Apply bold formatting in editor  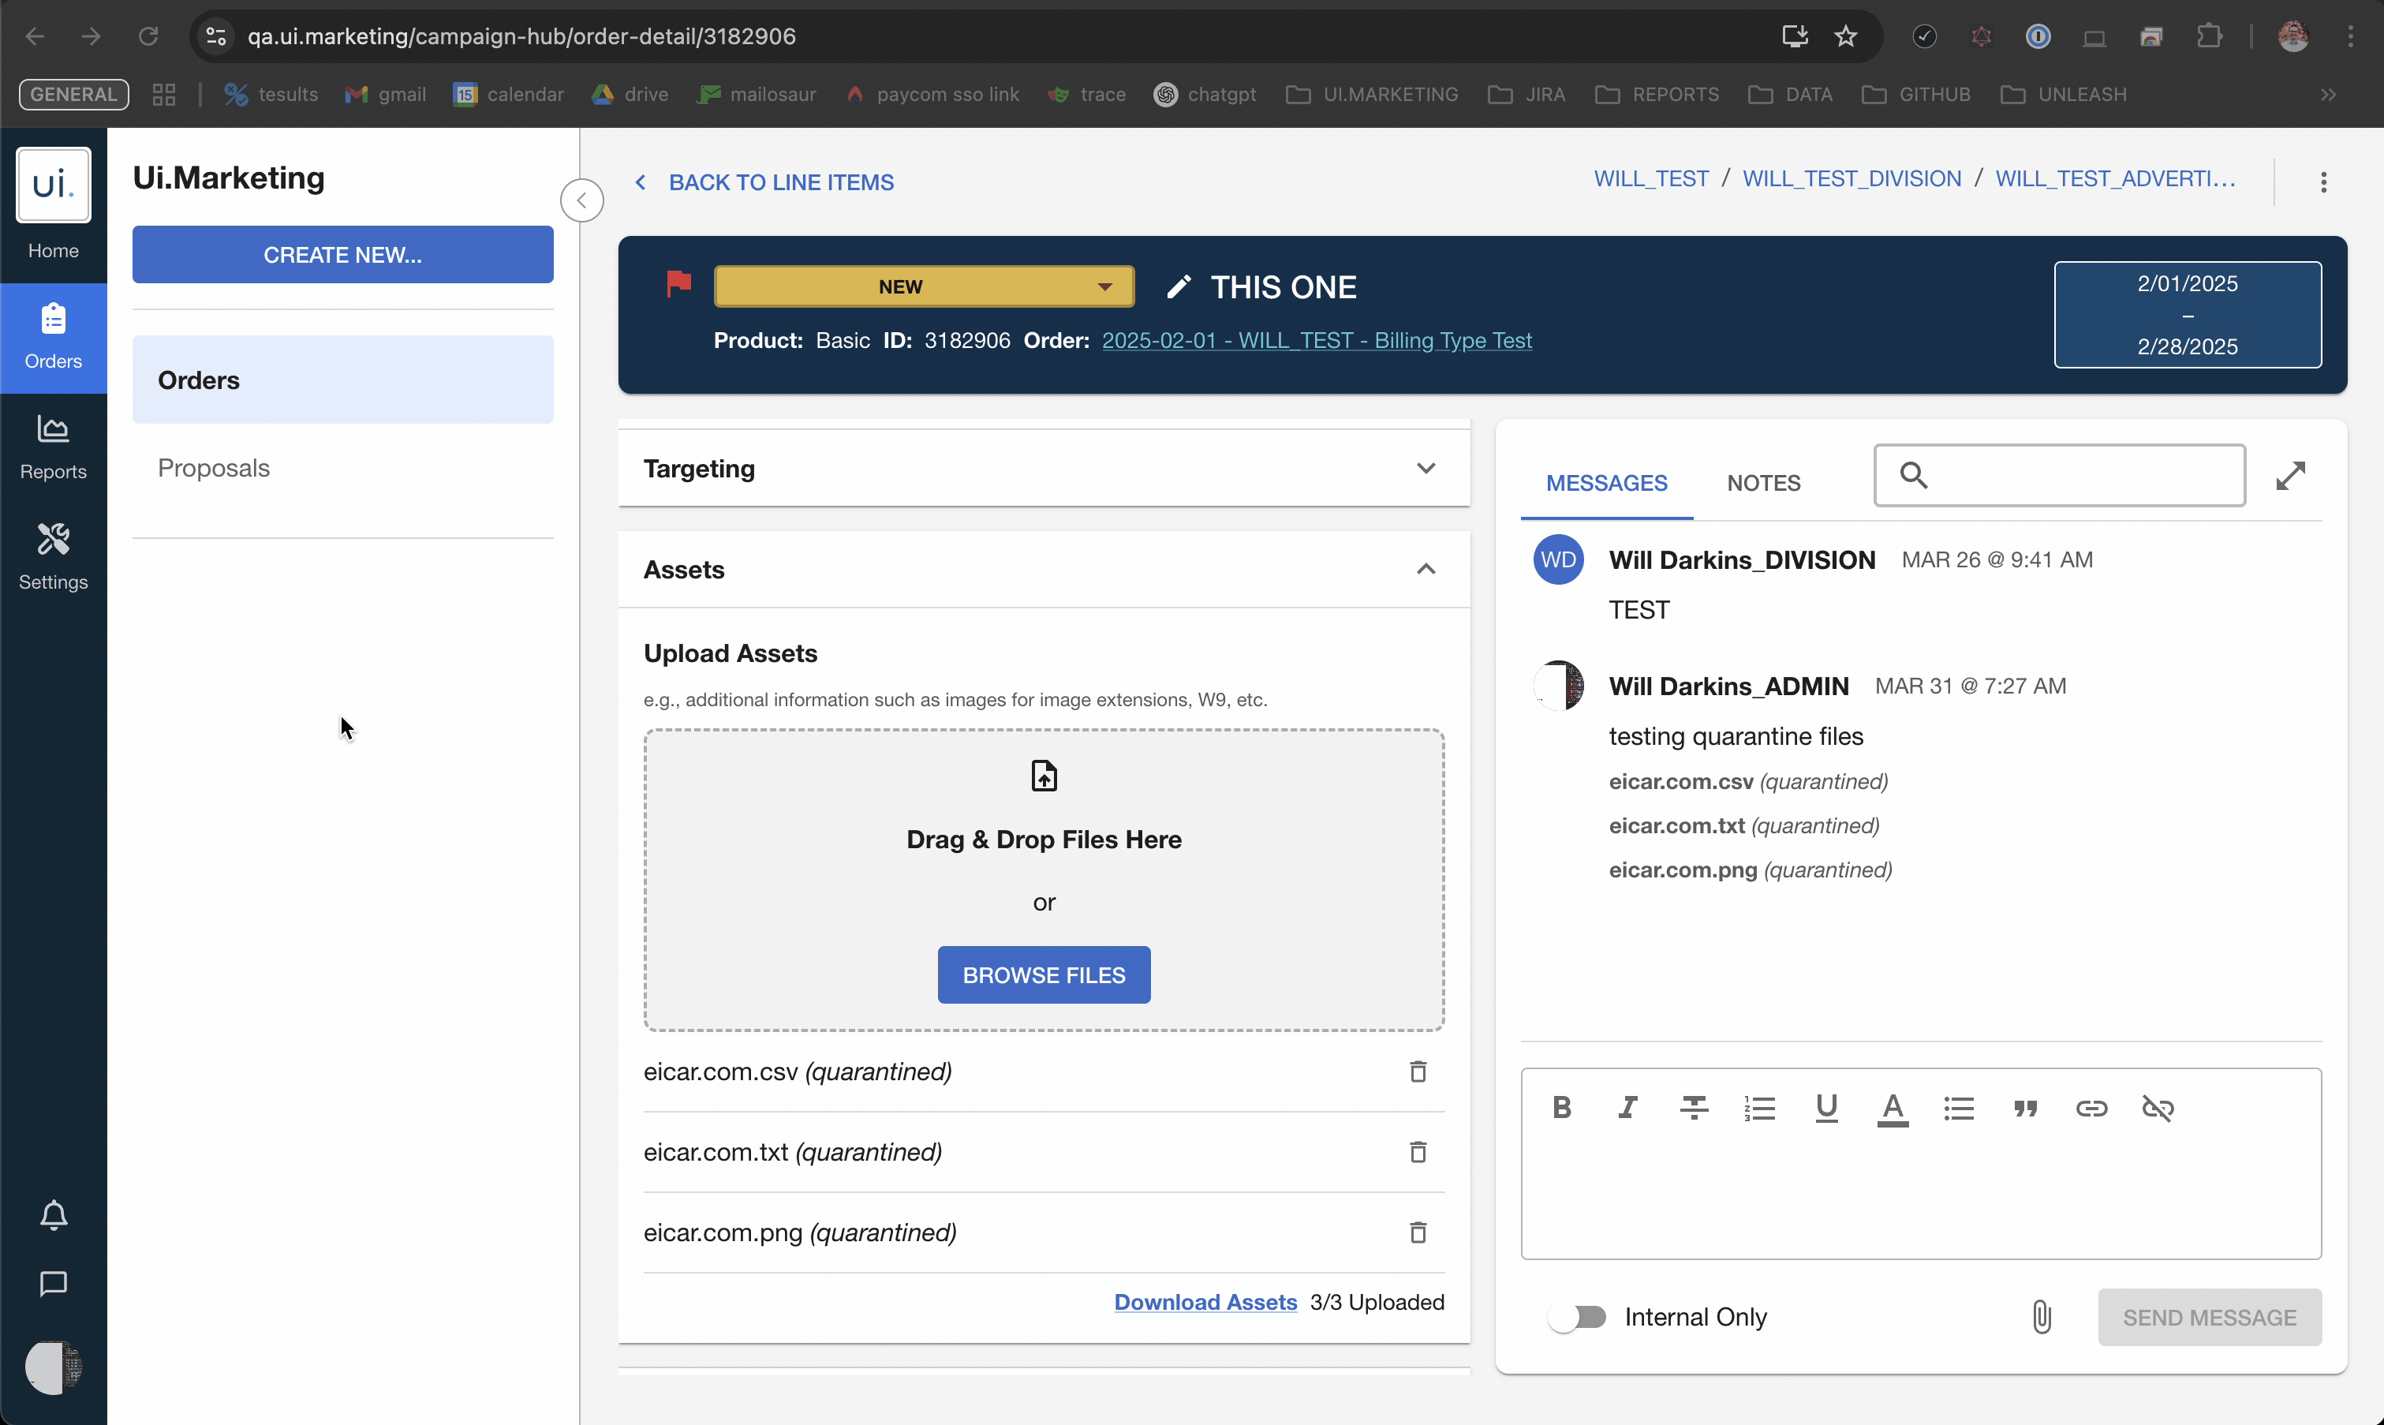1561,1108
